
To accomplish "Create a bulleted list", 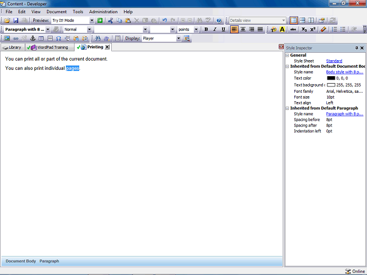I will [343, 29].
